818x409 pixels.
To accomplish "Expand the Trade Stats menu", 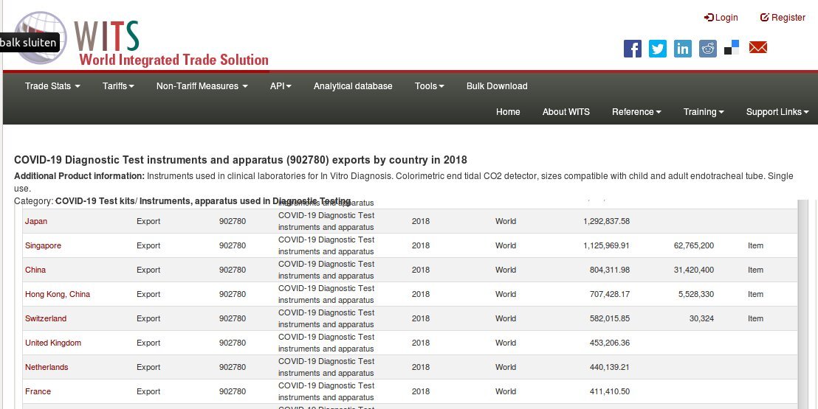I will (x=52, y=86).
